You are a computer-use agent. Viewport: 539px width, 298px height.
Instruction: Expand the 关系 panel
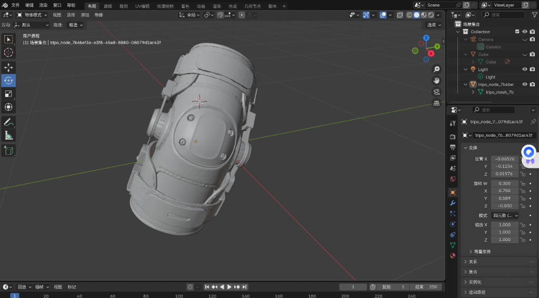pos(473,262)
